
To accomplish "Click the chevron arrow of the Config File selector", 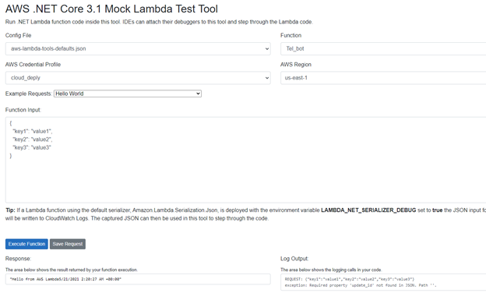I will (x=267, y=48).
